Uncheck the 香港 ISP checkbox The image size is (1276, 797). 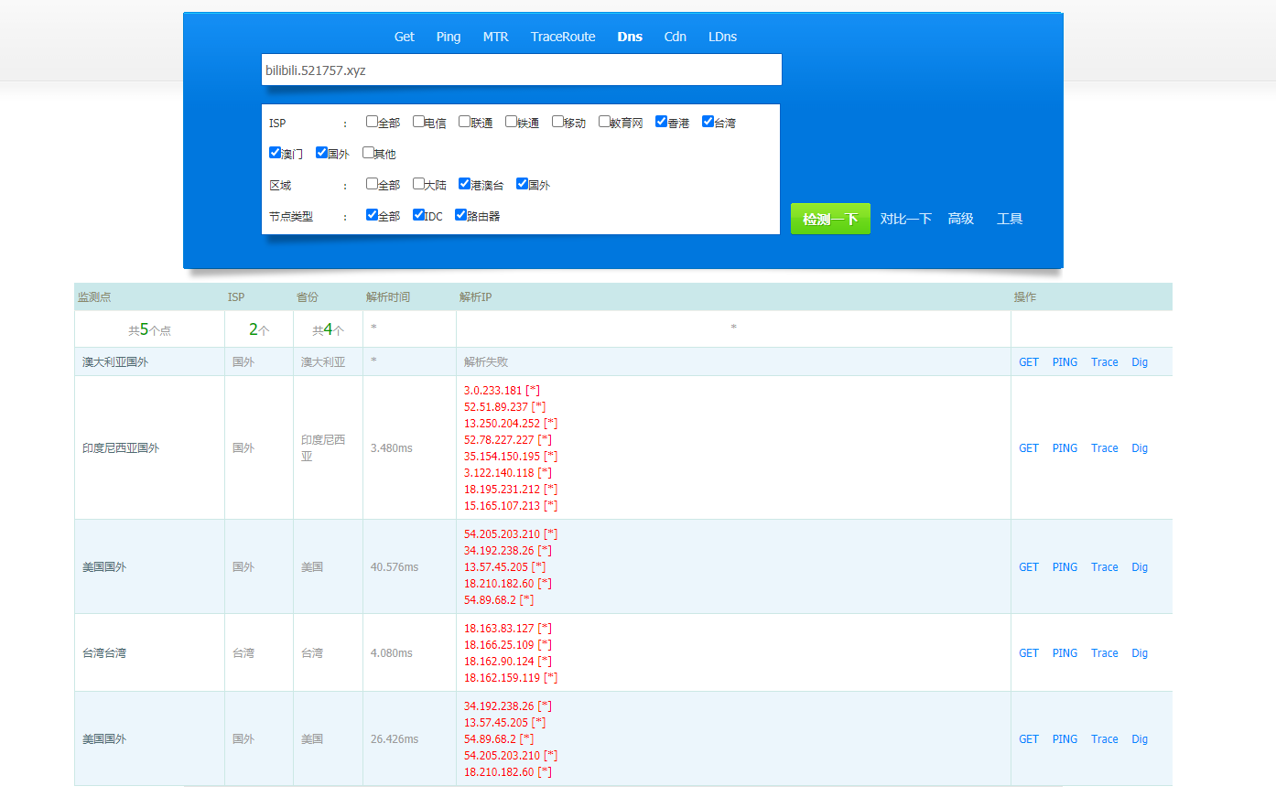(661, 122)
